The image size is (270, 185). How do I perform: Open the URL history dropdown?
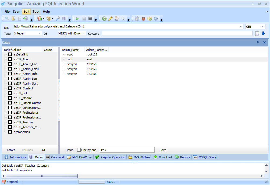(x=241, y=27)
